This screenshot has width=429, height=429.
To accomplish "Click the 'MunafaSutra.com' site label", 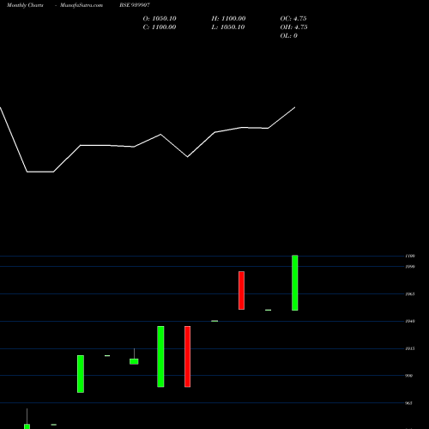I will point(82,5).
